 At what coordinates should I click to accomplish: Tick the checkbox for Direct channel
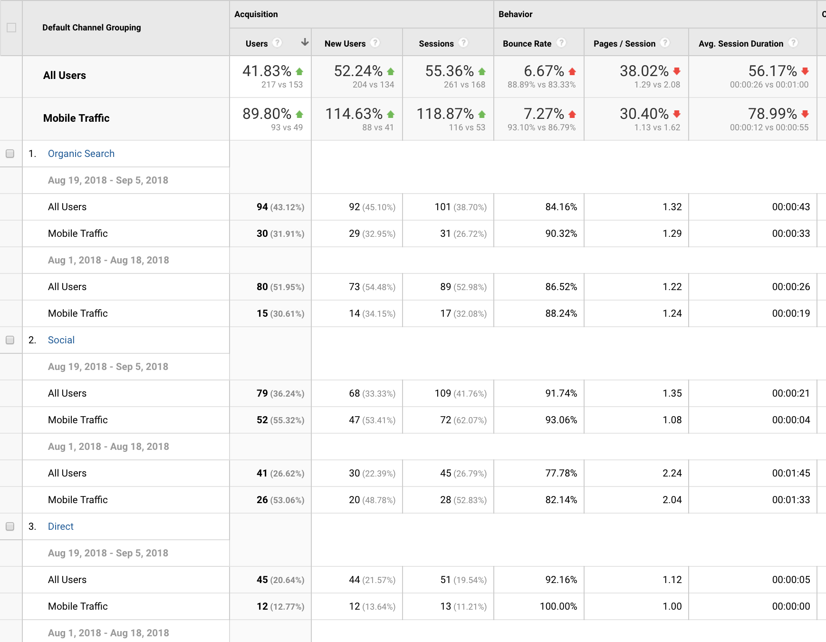point(10,526)
